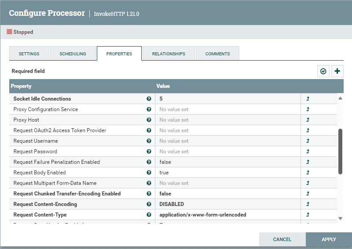Click arrow icon in Request Content-Type row
Viewport: 352px width, 249px height.
308,214
